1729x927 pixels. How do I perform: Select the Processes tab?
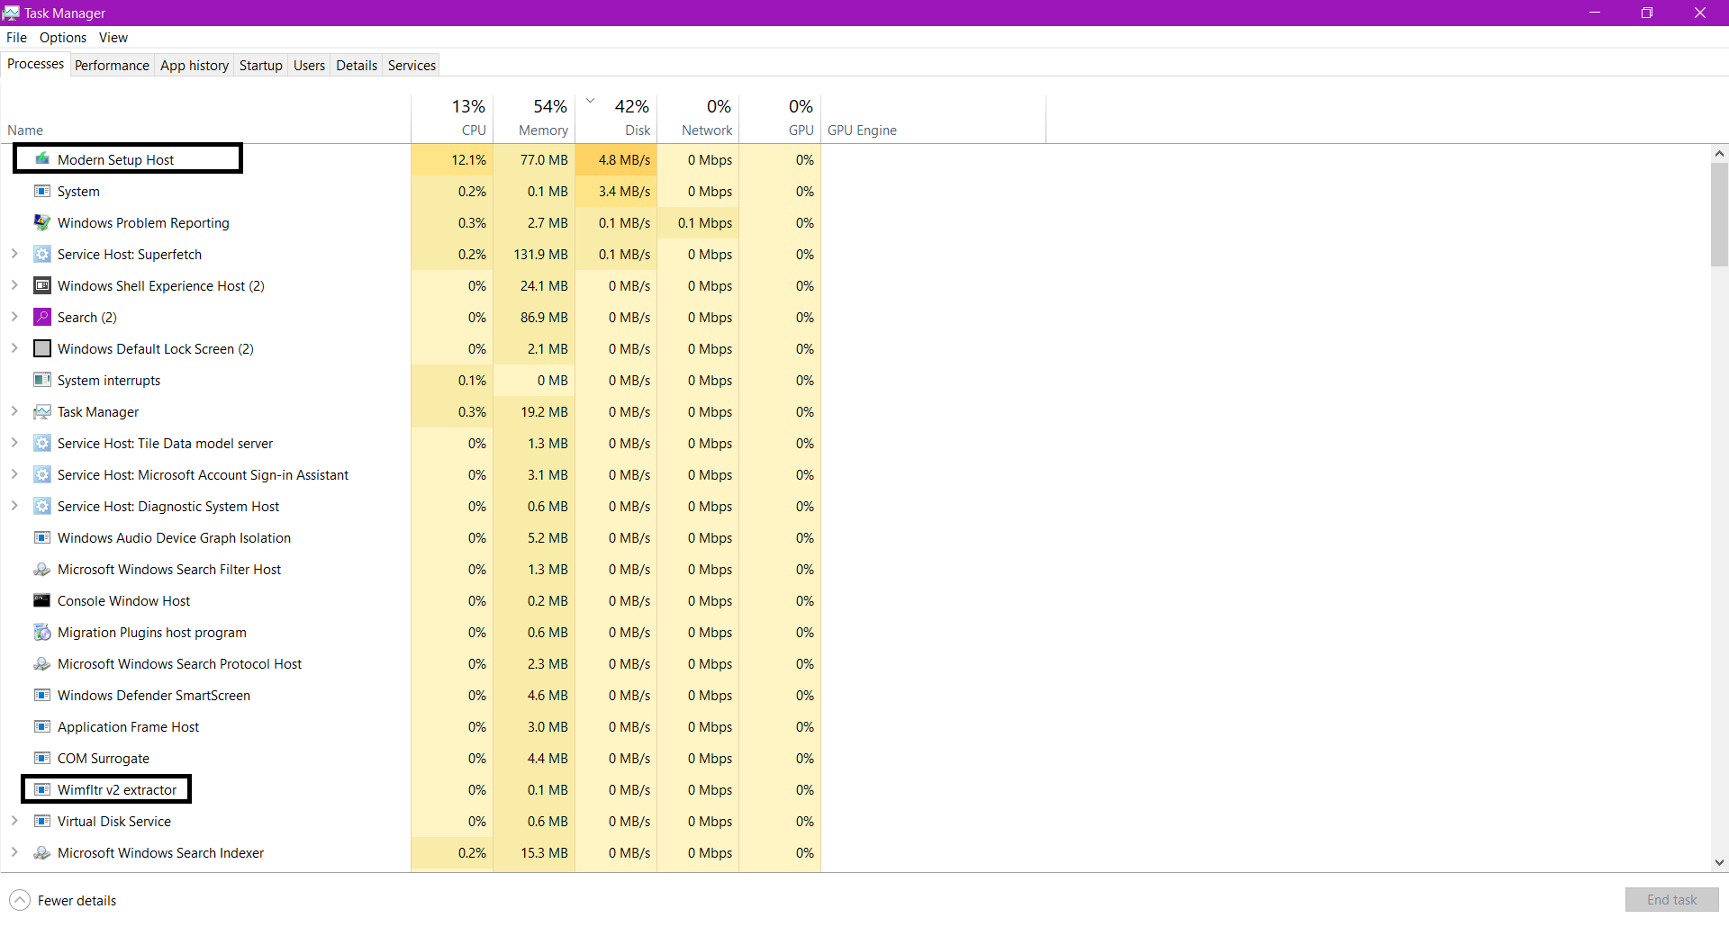[36, 64]
